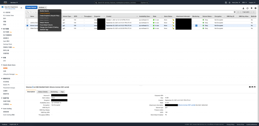Open the ithome ironman 2021 portal instance link

coord(186,105)
